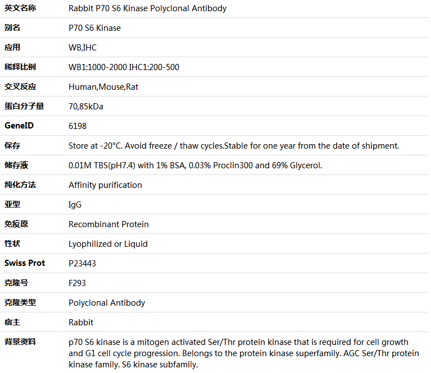
Task: Click the storage buffer text 0.01M TBS
Action: coord(195,165)
